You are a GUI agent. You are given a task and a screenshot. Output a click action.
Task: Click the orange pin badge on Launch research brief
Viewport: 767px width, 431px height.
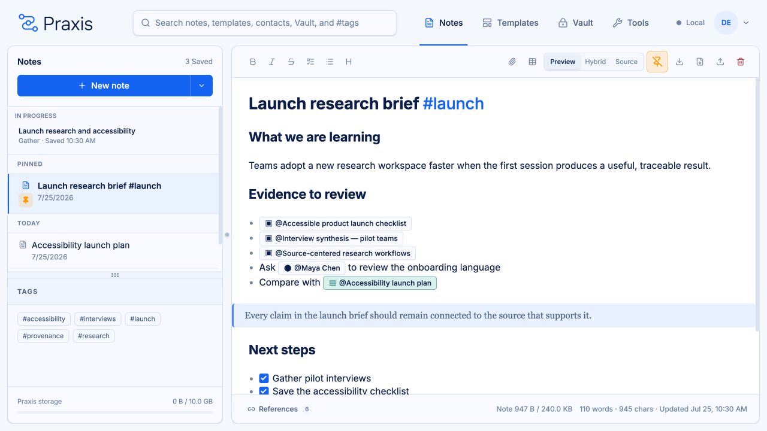coord(26,200)
